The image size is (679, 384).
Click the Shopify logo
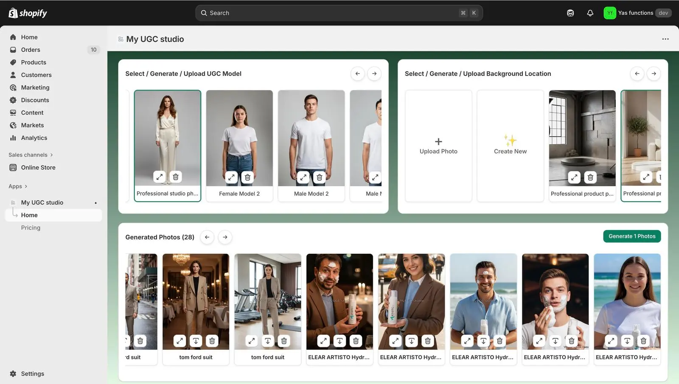click(x=27, y=13)
